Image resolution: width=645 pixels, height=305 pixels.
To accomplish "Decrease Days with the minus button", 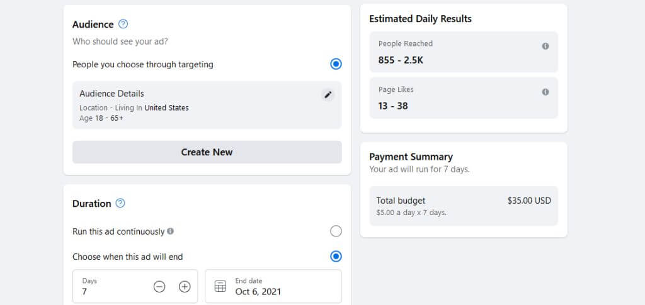I will tap(159, 287).
